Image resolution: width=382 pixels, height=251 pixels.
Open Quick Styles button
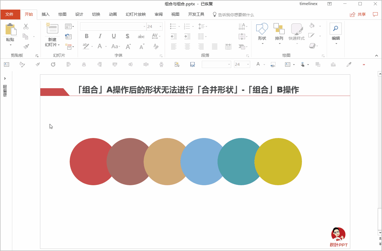click(297, 34)
